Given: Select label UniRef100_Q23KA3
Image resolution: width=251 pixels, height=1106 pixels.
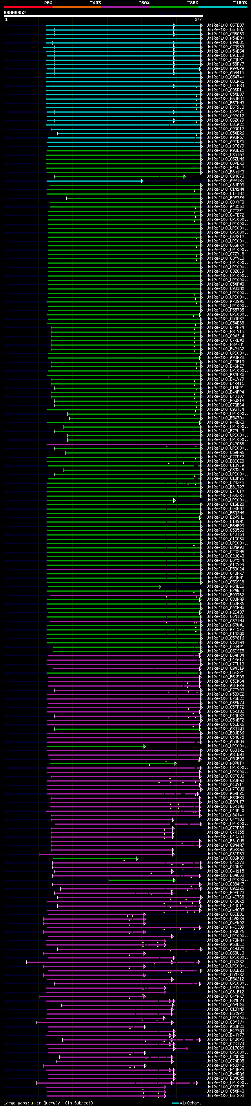Looking at the screenshot, I should pos(225,780).
